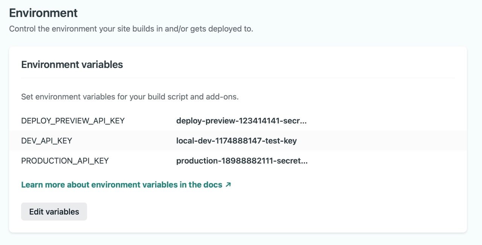Screen dimensions: 482x245
Task: Click the Environment page title
Action: point(43,13)
